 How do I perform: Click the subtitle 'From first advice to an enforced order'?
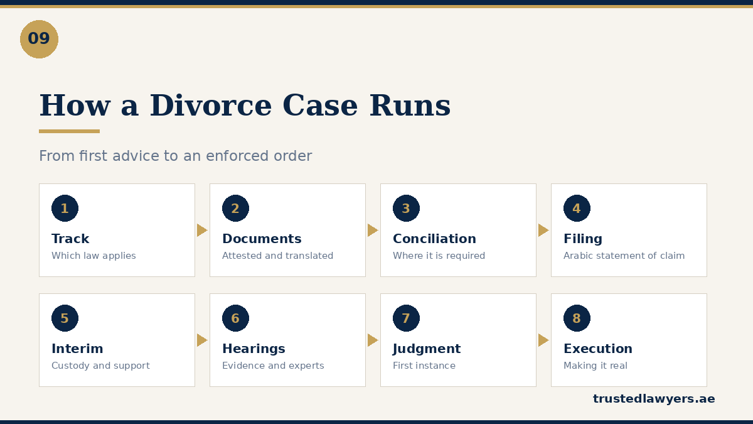pos(175,156)
